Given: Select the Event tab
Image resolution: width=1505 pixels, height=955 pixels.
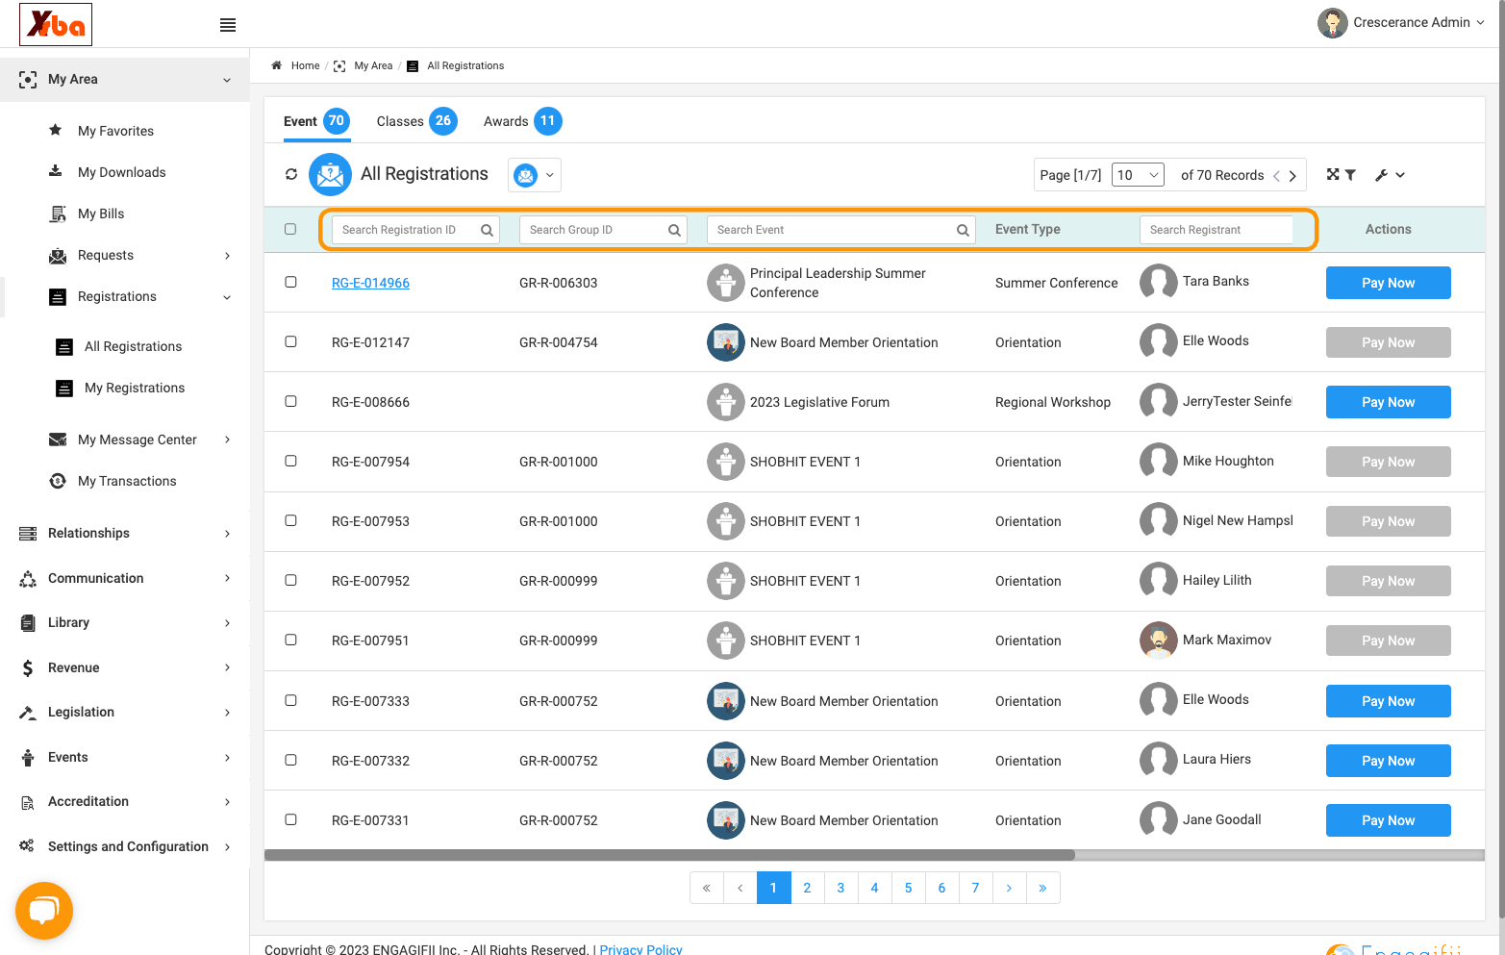Looking at the screenshot, I should click(316, 121).
